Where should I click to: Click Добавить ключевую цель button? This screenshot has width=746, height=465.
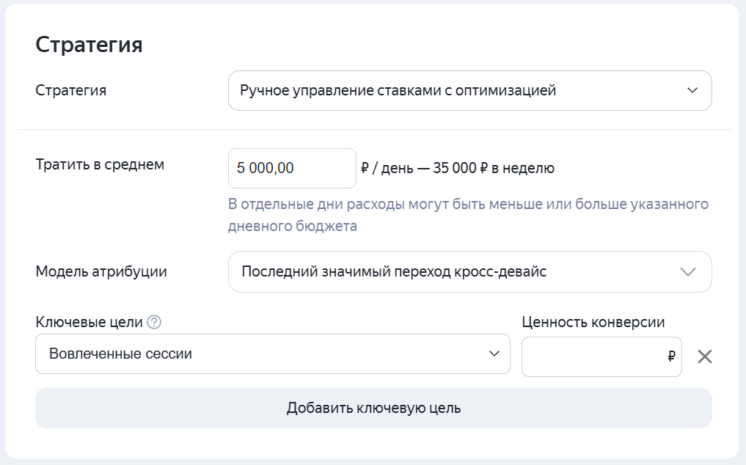[373, 408]
